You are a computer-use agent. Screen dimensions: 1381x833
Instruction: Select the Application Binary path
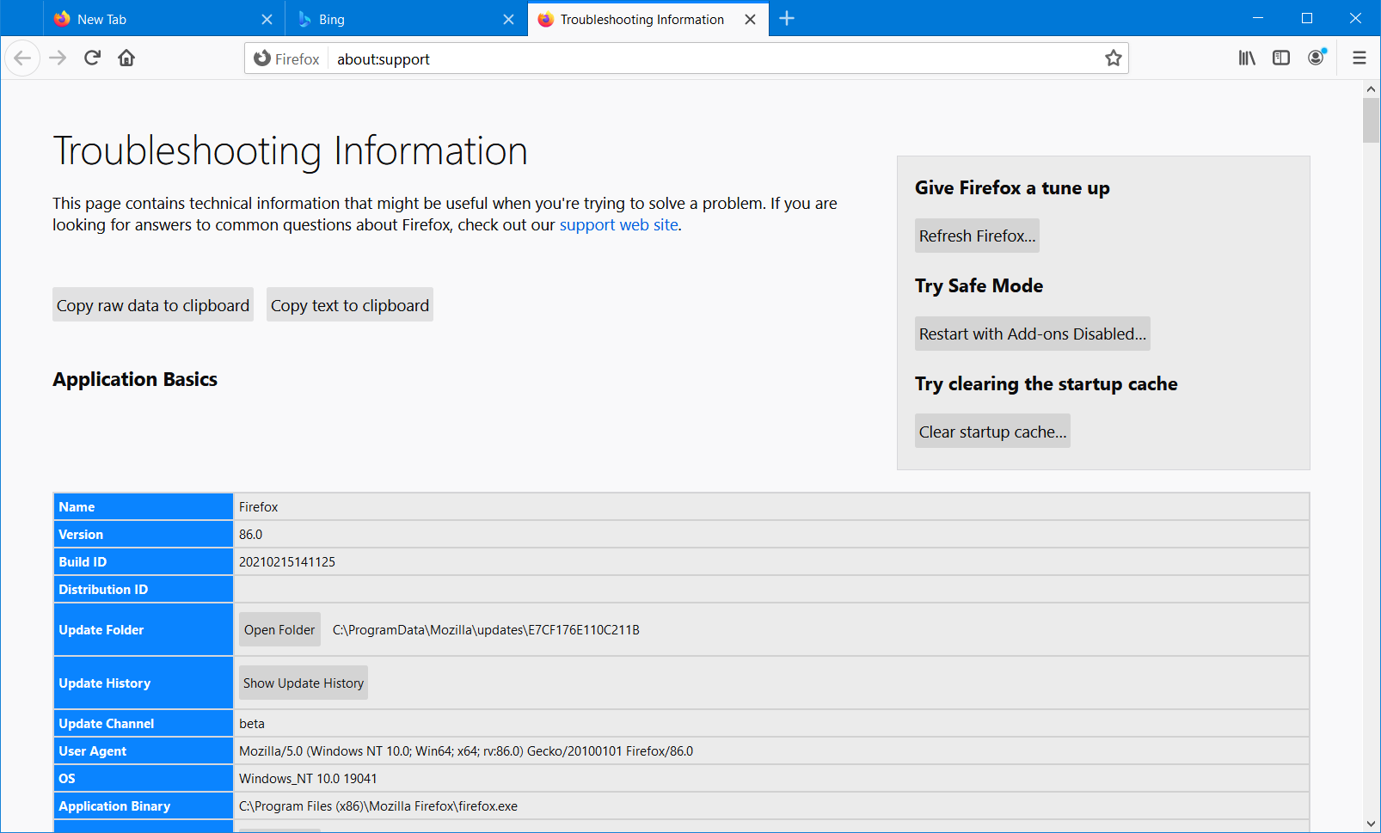(378, 806)
